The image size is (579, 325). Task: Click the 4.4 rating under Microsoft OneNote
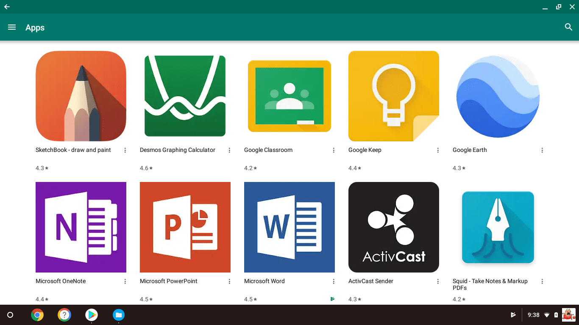pyautogui.click(x=42, y=299)
